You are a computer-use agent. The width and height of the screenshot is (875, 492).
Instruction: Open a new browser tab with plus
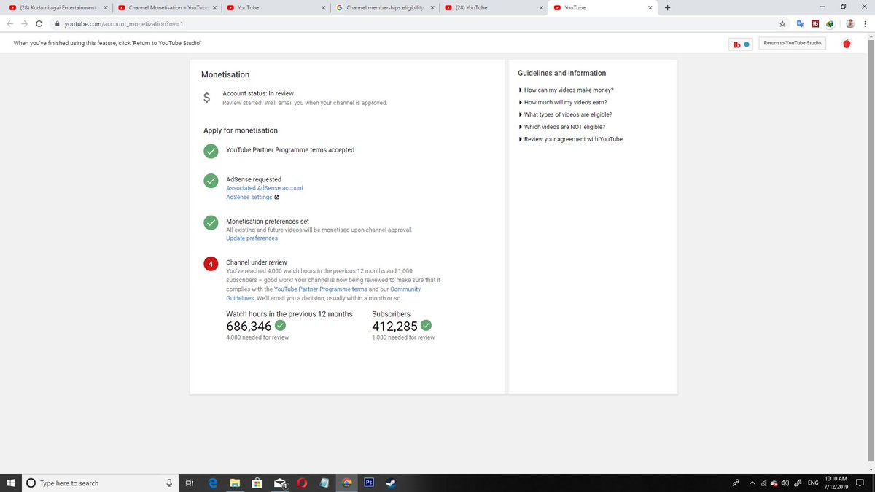click(x=667, y=7)
